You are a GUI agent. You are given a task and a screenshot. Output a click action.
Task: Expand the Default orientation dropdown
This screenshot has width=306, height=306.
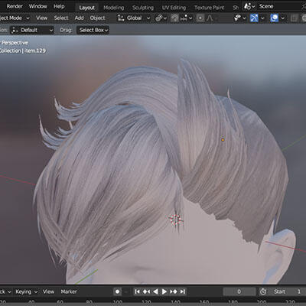(x=32, y=30)
